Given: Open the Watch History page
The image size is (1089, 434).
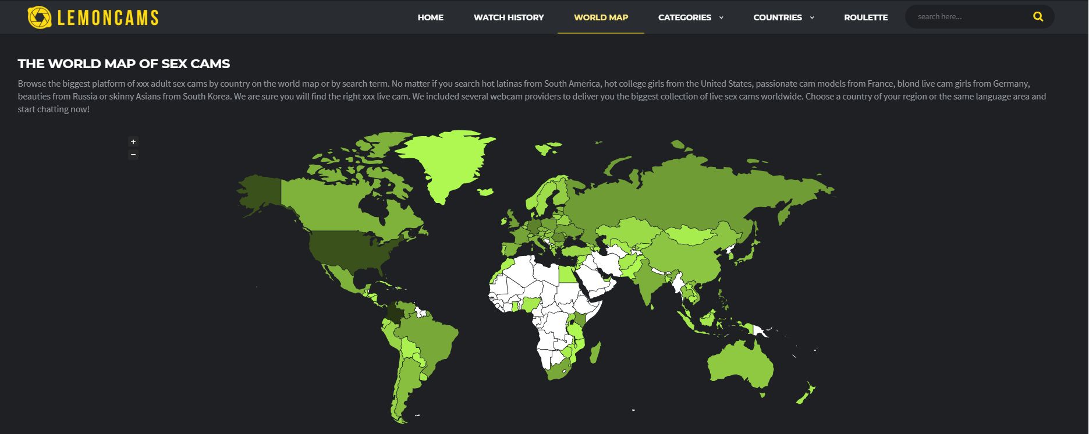Looking at the screenshot, I should tap(509, 17).
